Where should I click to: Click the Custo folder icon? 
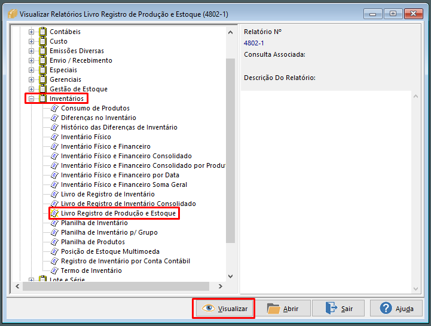[x=42, y=41]
